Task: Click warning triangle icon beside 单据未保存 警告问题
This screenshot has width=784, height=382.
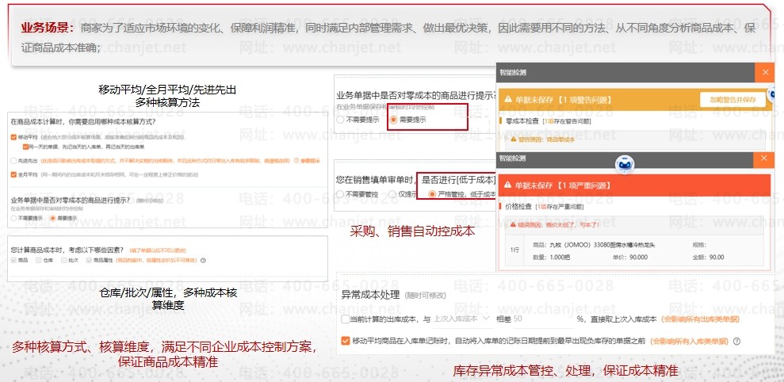Action: click(508, 100)
